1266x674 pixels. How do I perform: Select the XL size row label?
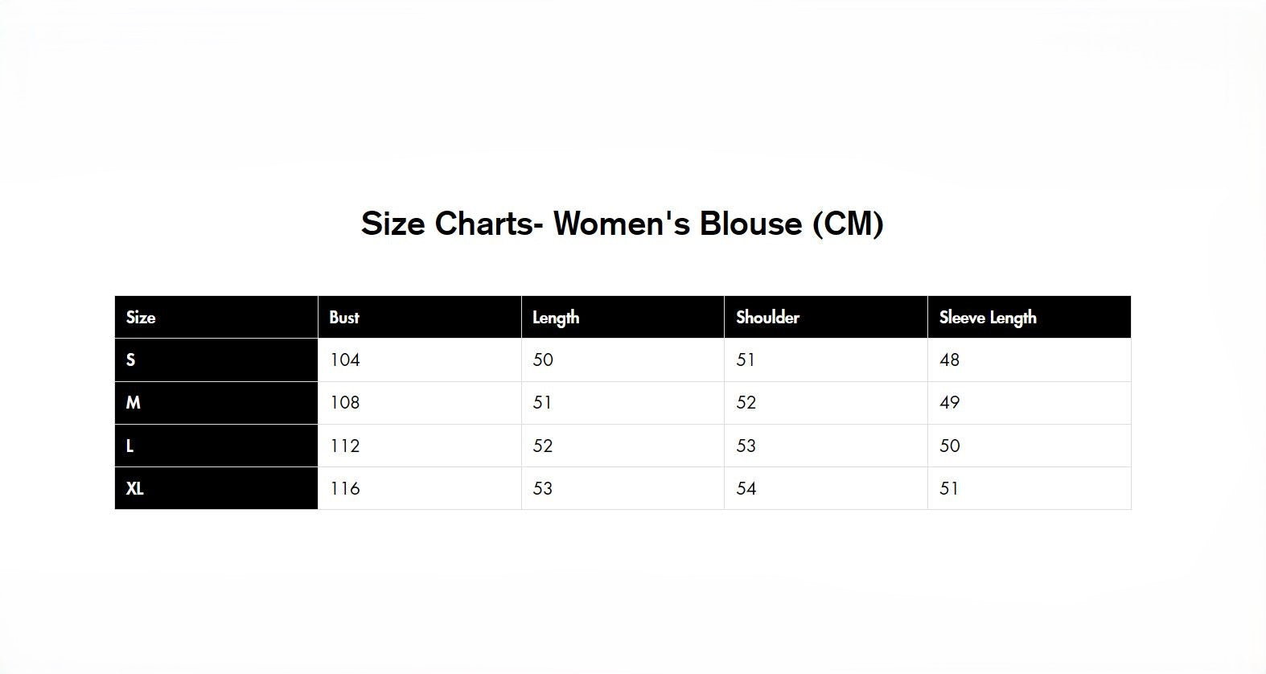point(135,488)
